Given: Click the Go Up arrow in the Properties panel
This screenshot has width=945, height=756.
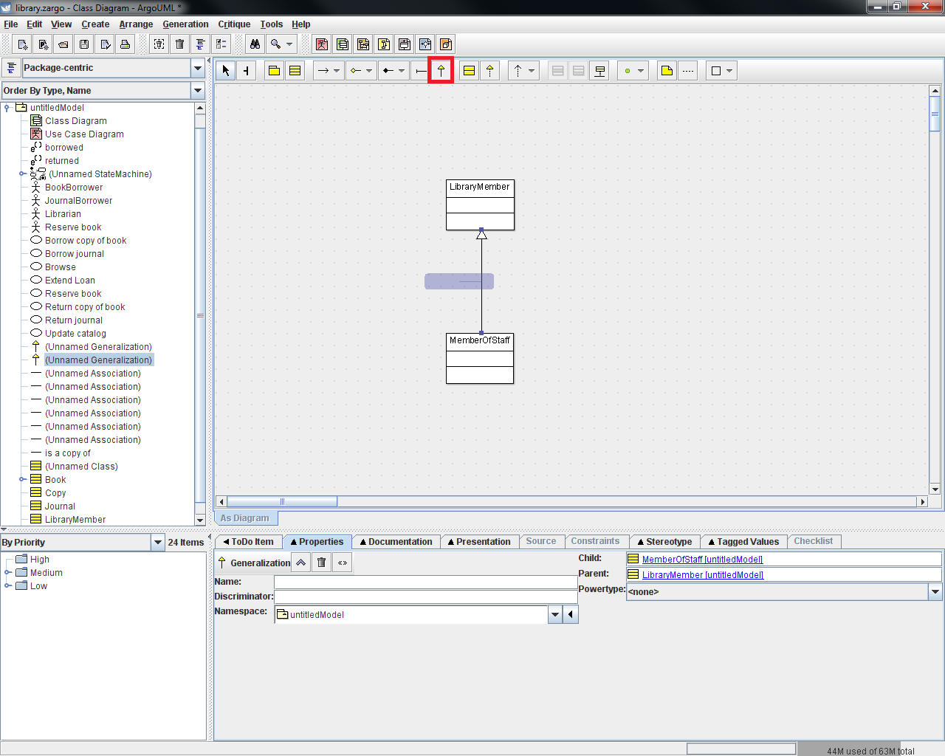Looking at the screenshot, I should point(300,563).
